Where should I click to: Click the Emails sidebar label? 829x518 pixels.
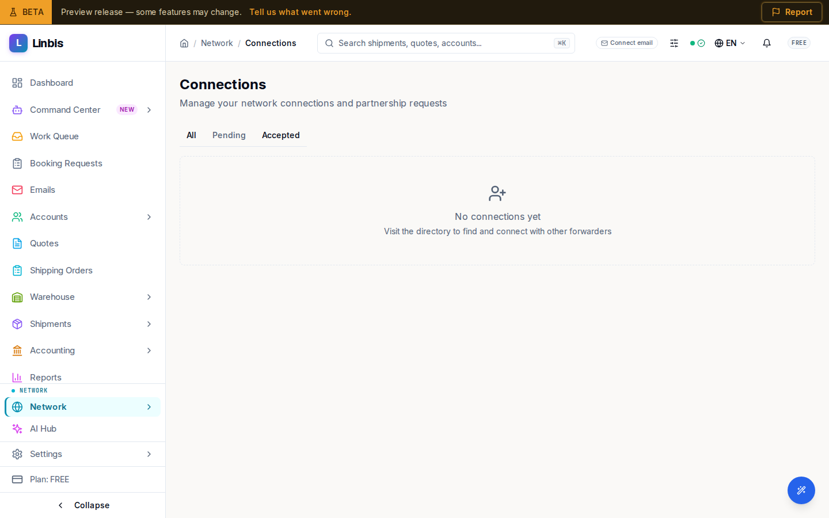(x=43, y=190)
